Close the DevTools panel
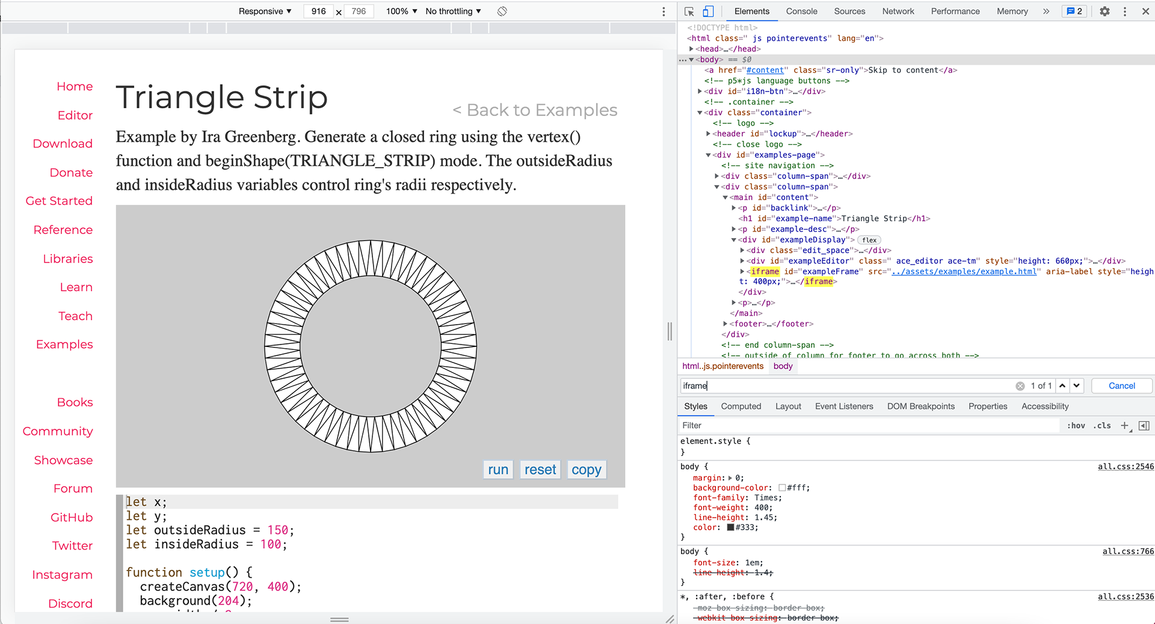The width and height of the screenshot is (1155, 624). [x=1145, y=11]
